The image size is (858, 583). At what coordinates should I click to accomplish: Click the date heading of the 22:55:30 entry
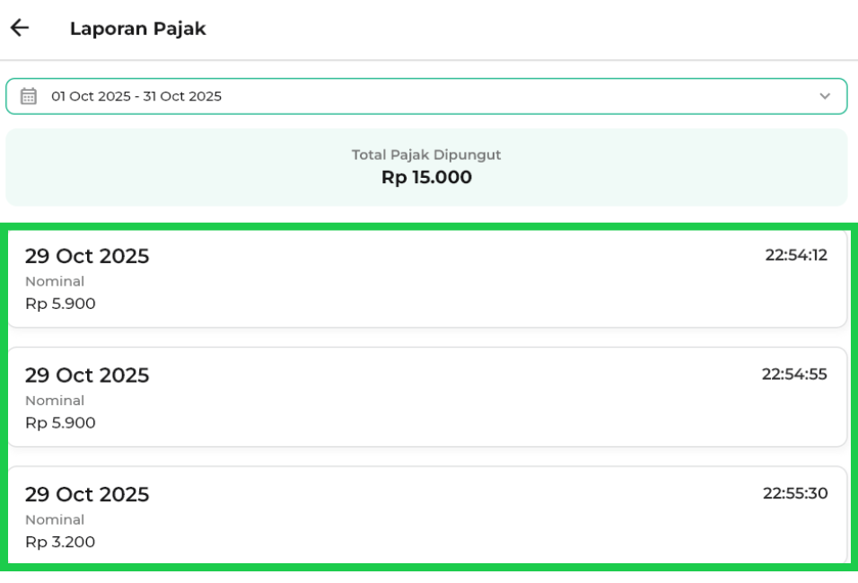87,495
